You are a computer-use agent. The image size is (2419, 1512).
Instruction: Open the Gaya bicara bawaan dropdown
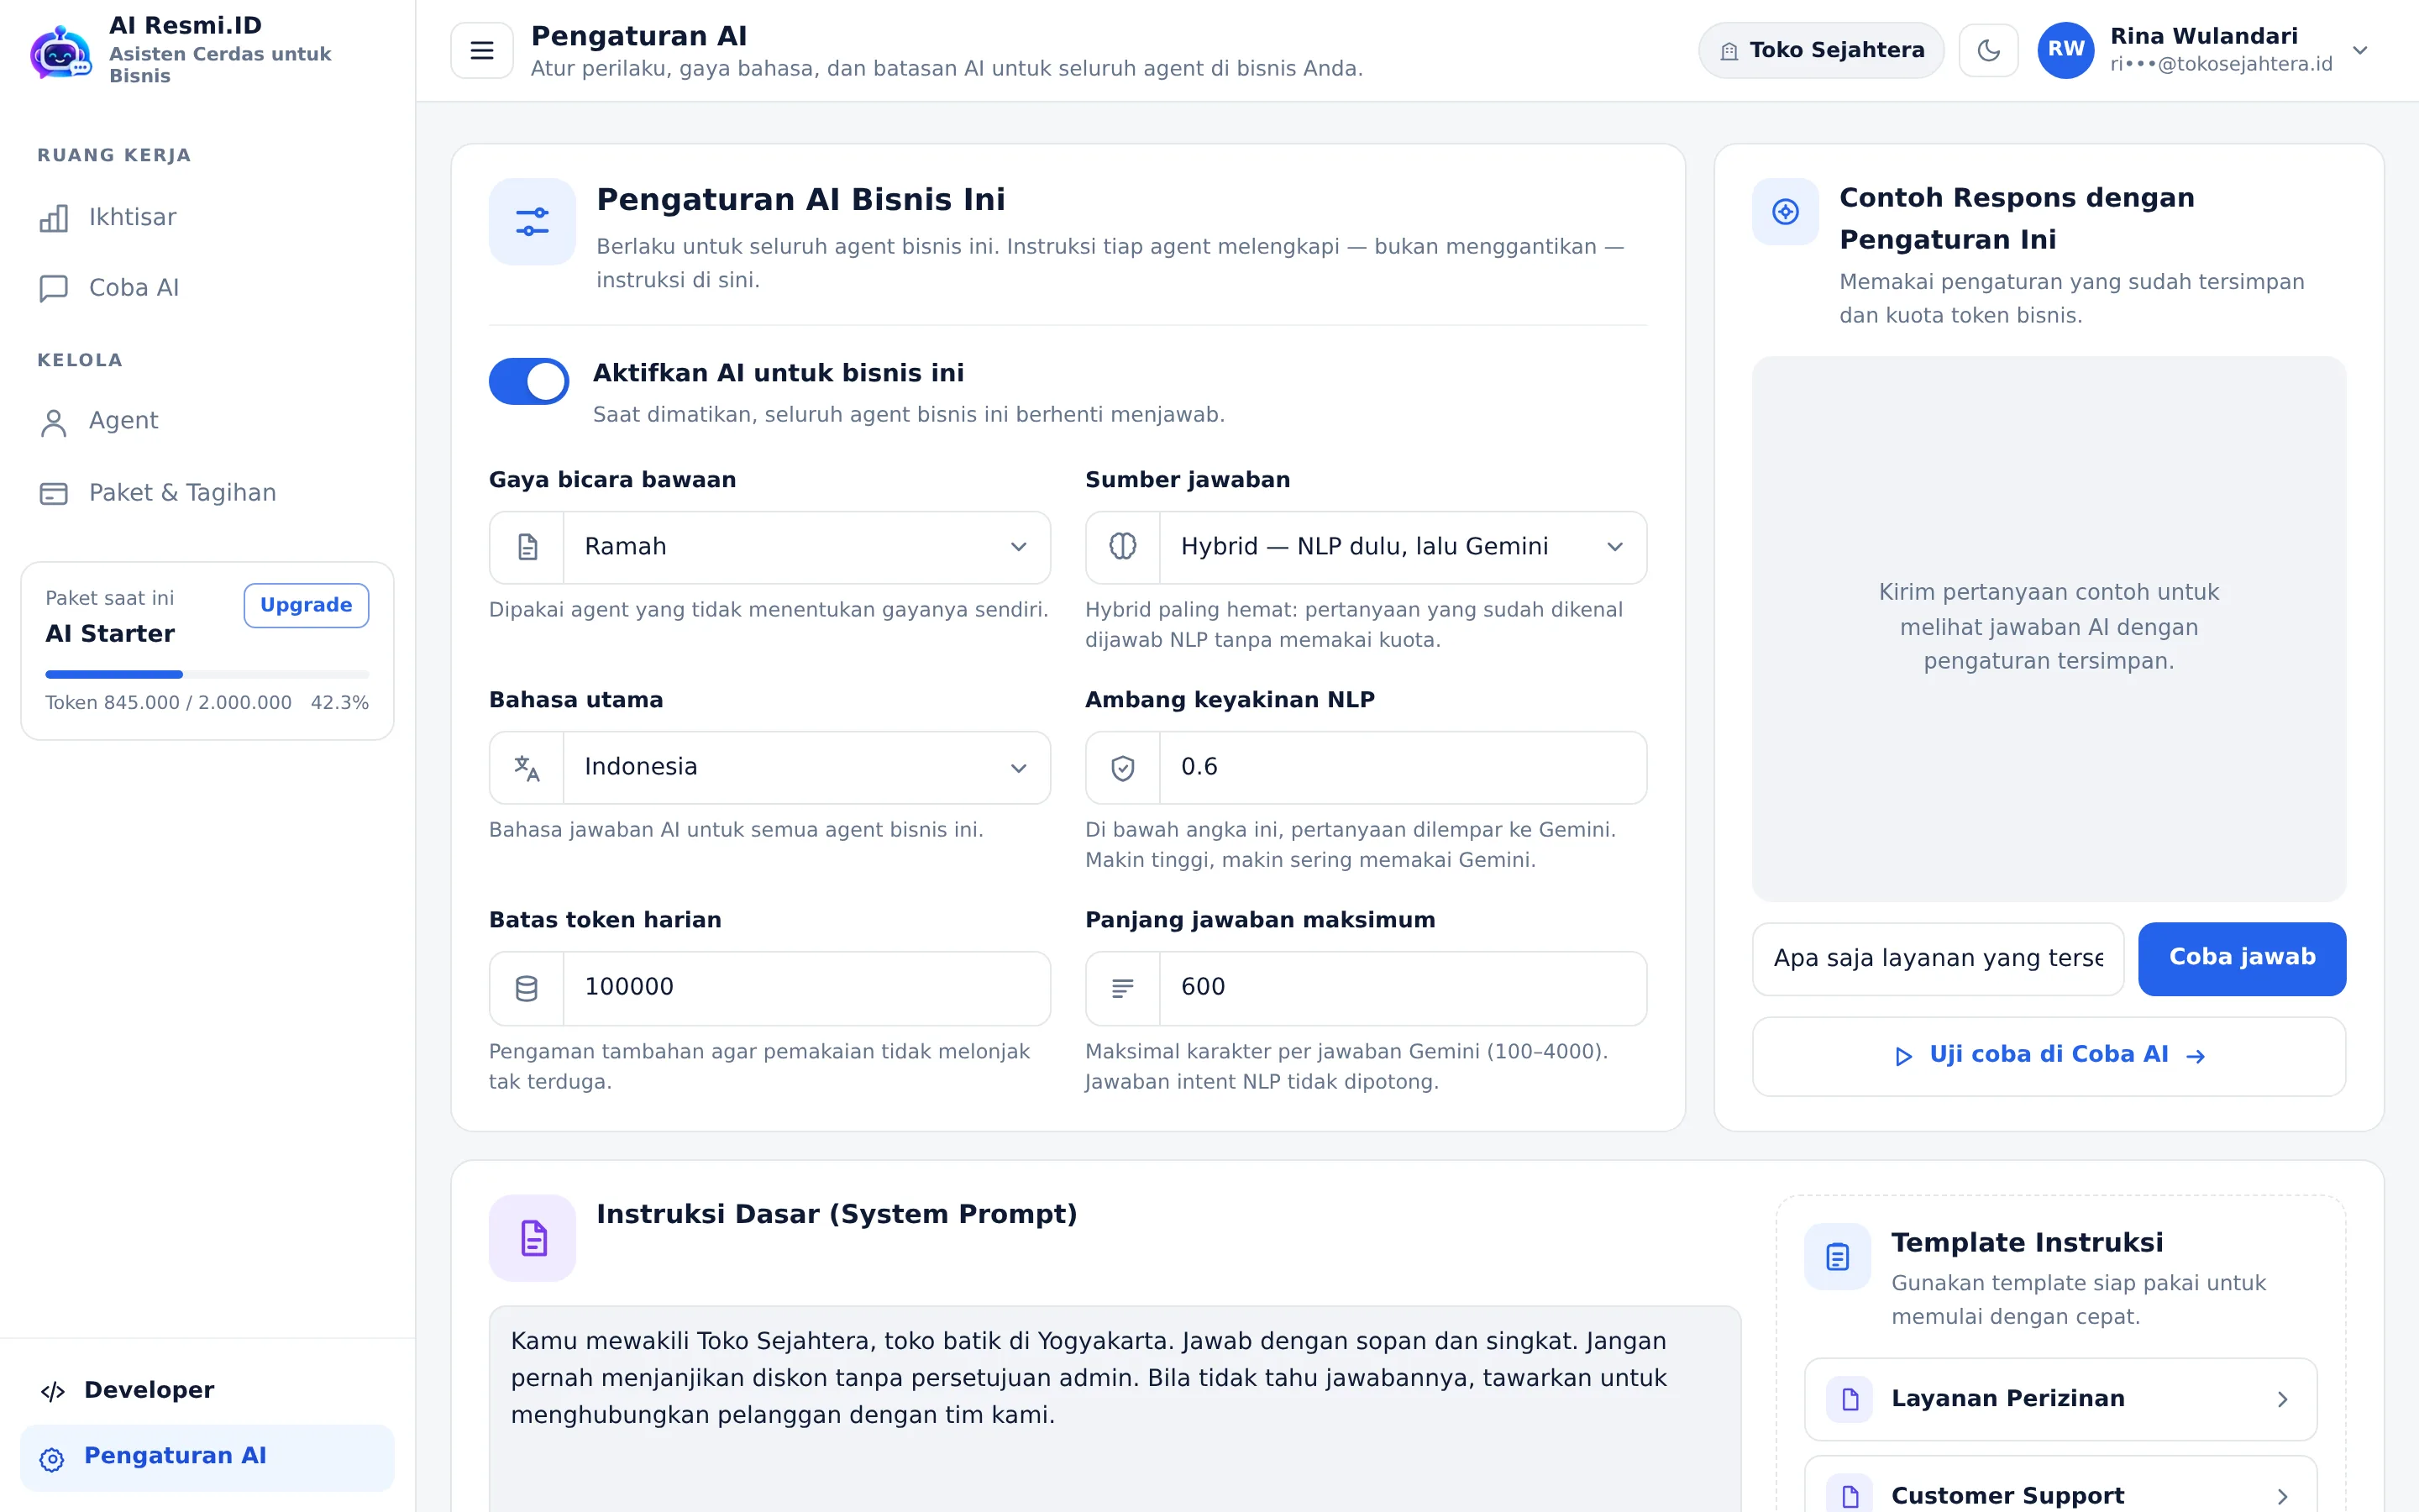click(x=769, y=547)
